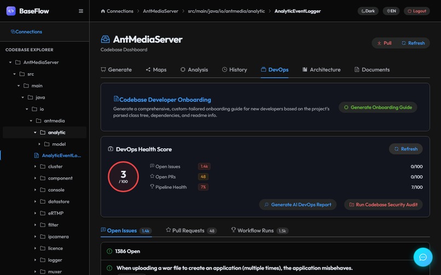Screen dimensions: 441x275
Task: Click the 48 Open PRs badge
Action: click(x=203, y=177)
